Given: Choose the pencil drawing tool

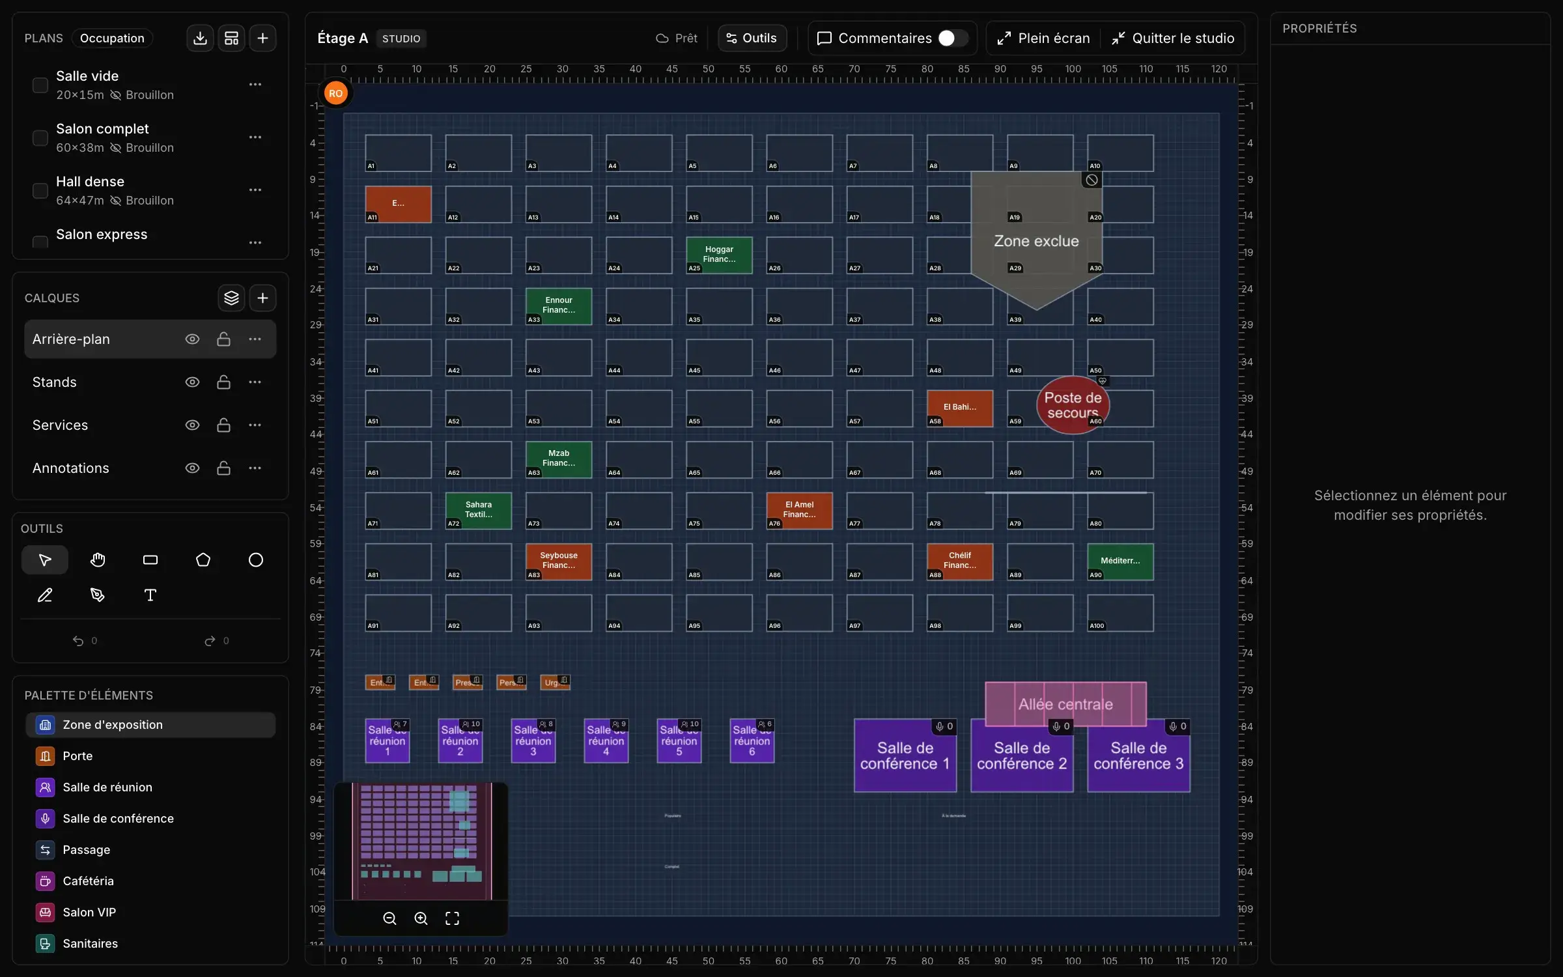Looking at the screenshot, I should point(45,595).
